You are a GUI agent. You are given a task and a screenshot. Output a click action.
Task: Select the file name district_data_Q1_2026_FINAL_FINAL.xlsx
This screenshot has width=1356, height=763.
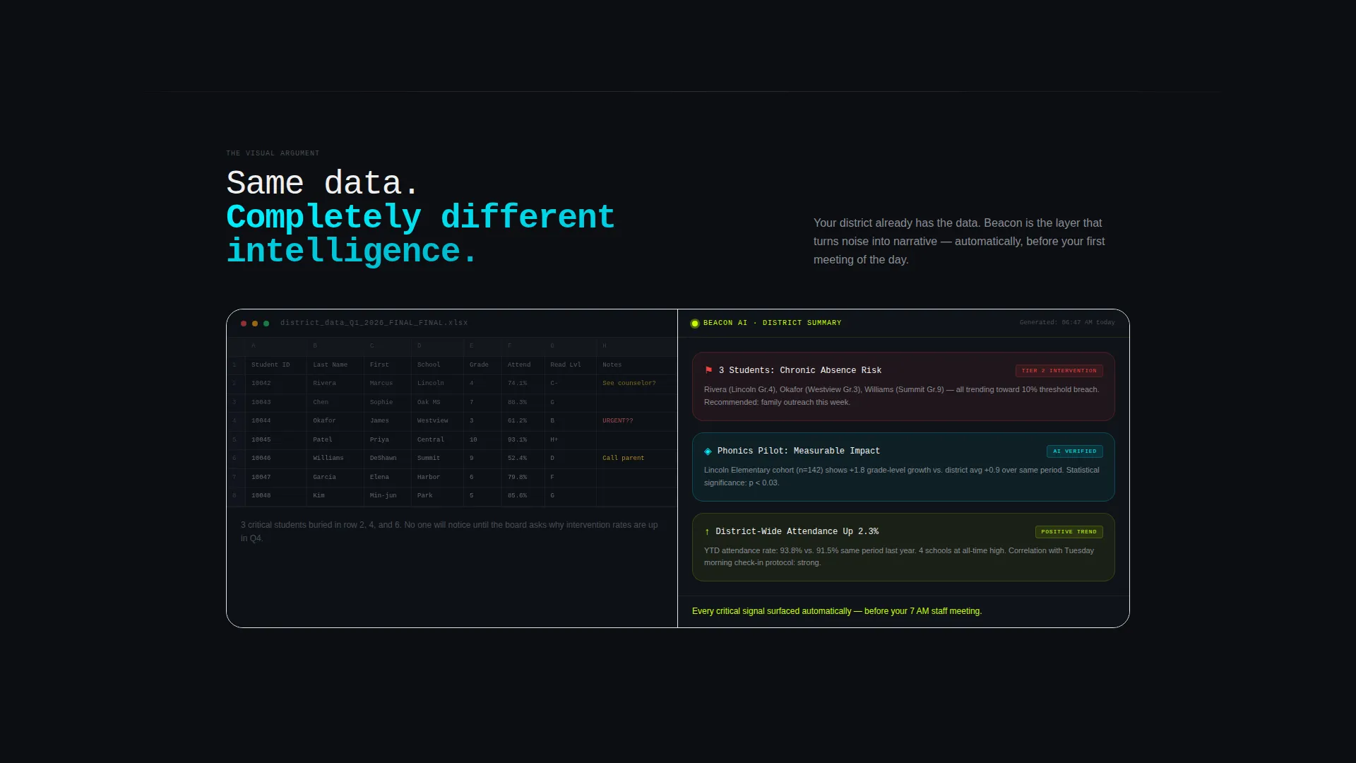coord(374,323)
